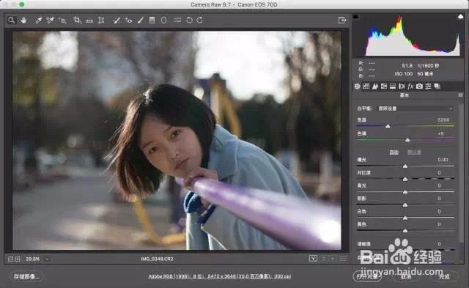This screenshot has width=469, height=288.
Task: Select the Straighten tool
Action: click(x=89, y=21)
